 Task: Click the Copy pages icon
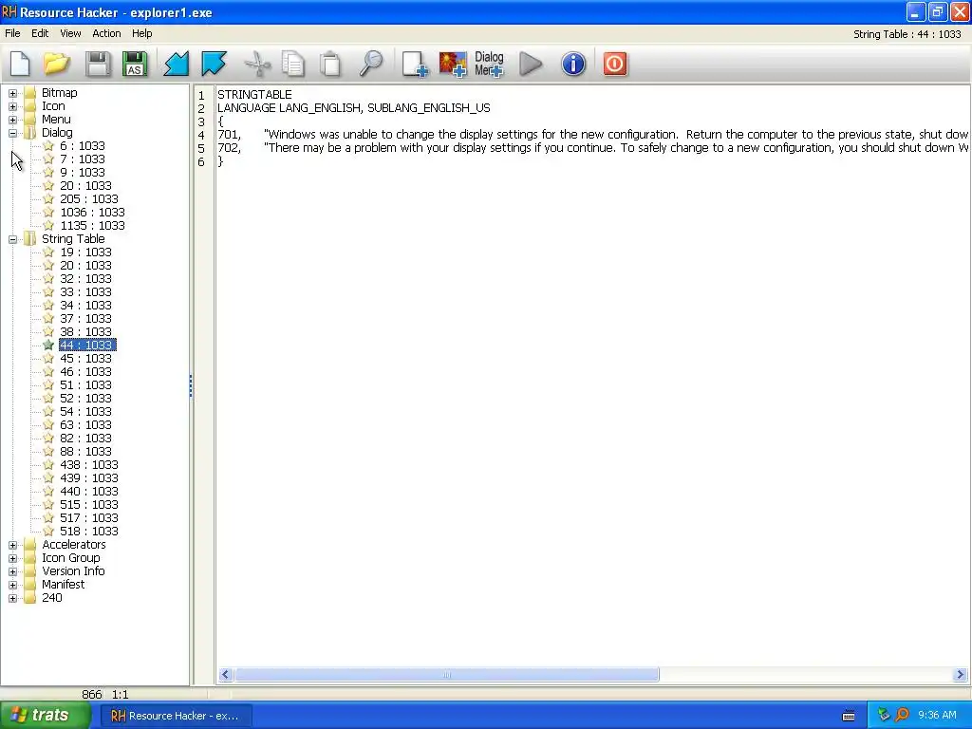click(292, 64)
